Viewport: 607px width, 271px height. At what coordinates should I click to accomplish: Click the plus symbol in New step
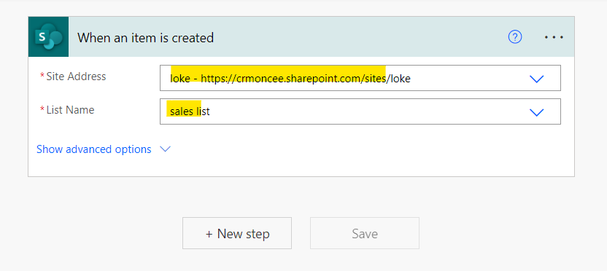209,234
